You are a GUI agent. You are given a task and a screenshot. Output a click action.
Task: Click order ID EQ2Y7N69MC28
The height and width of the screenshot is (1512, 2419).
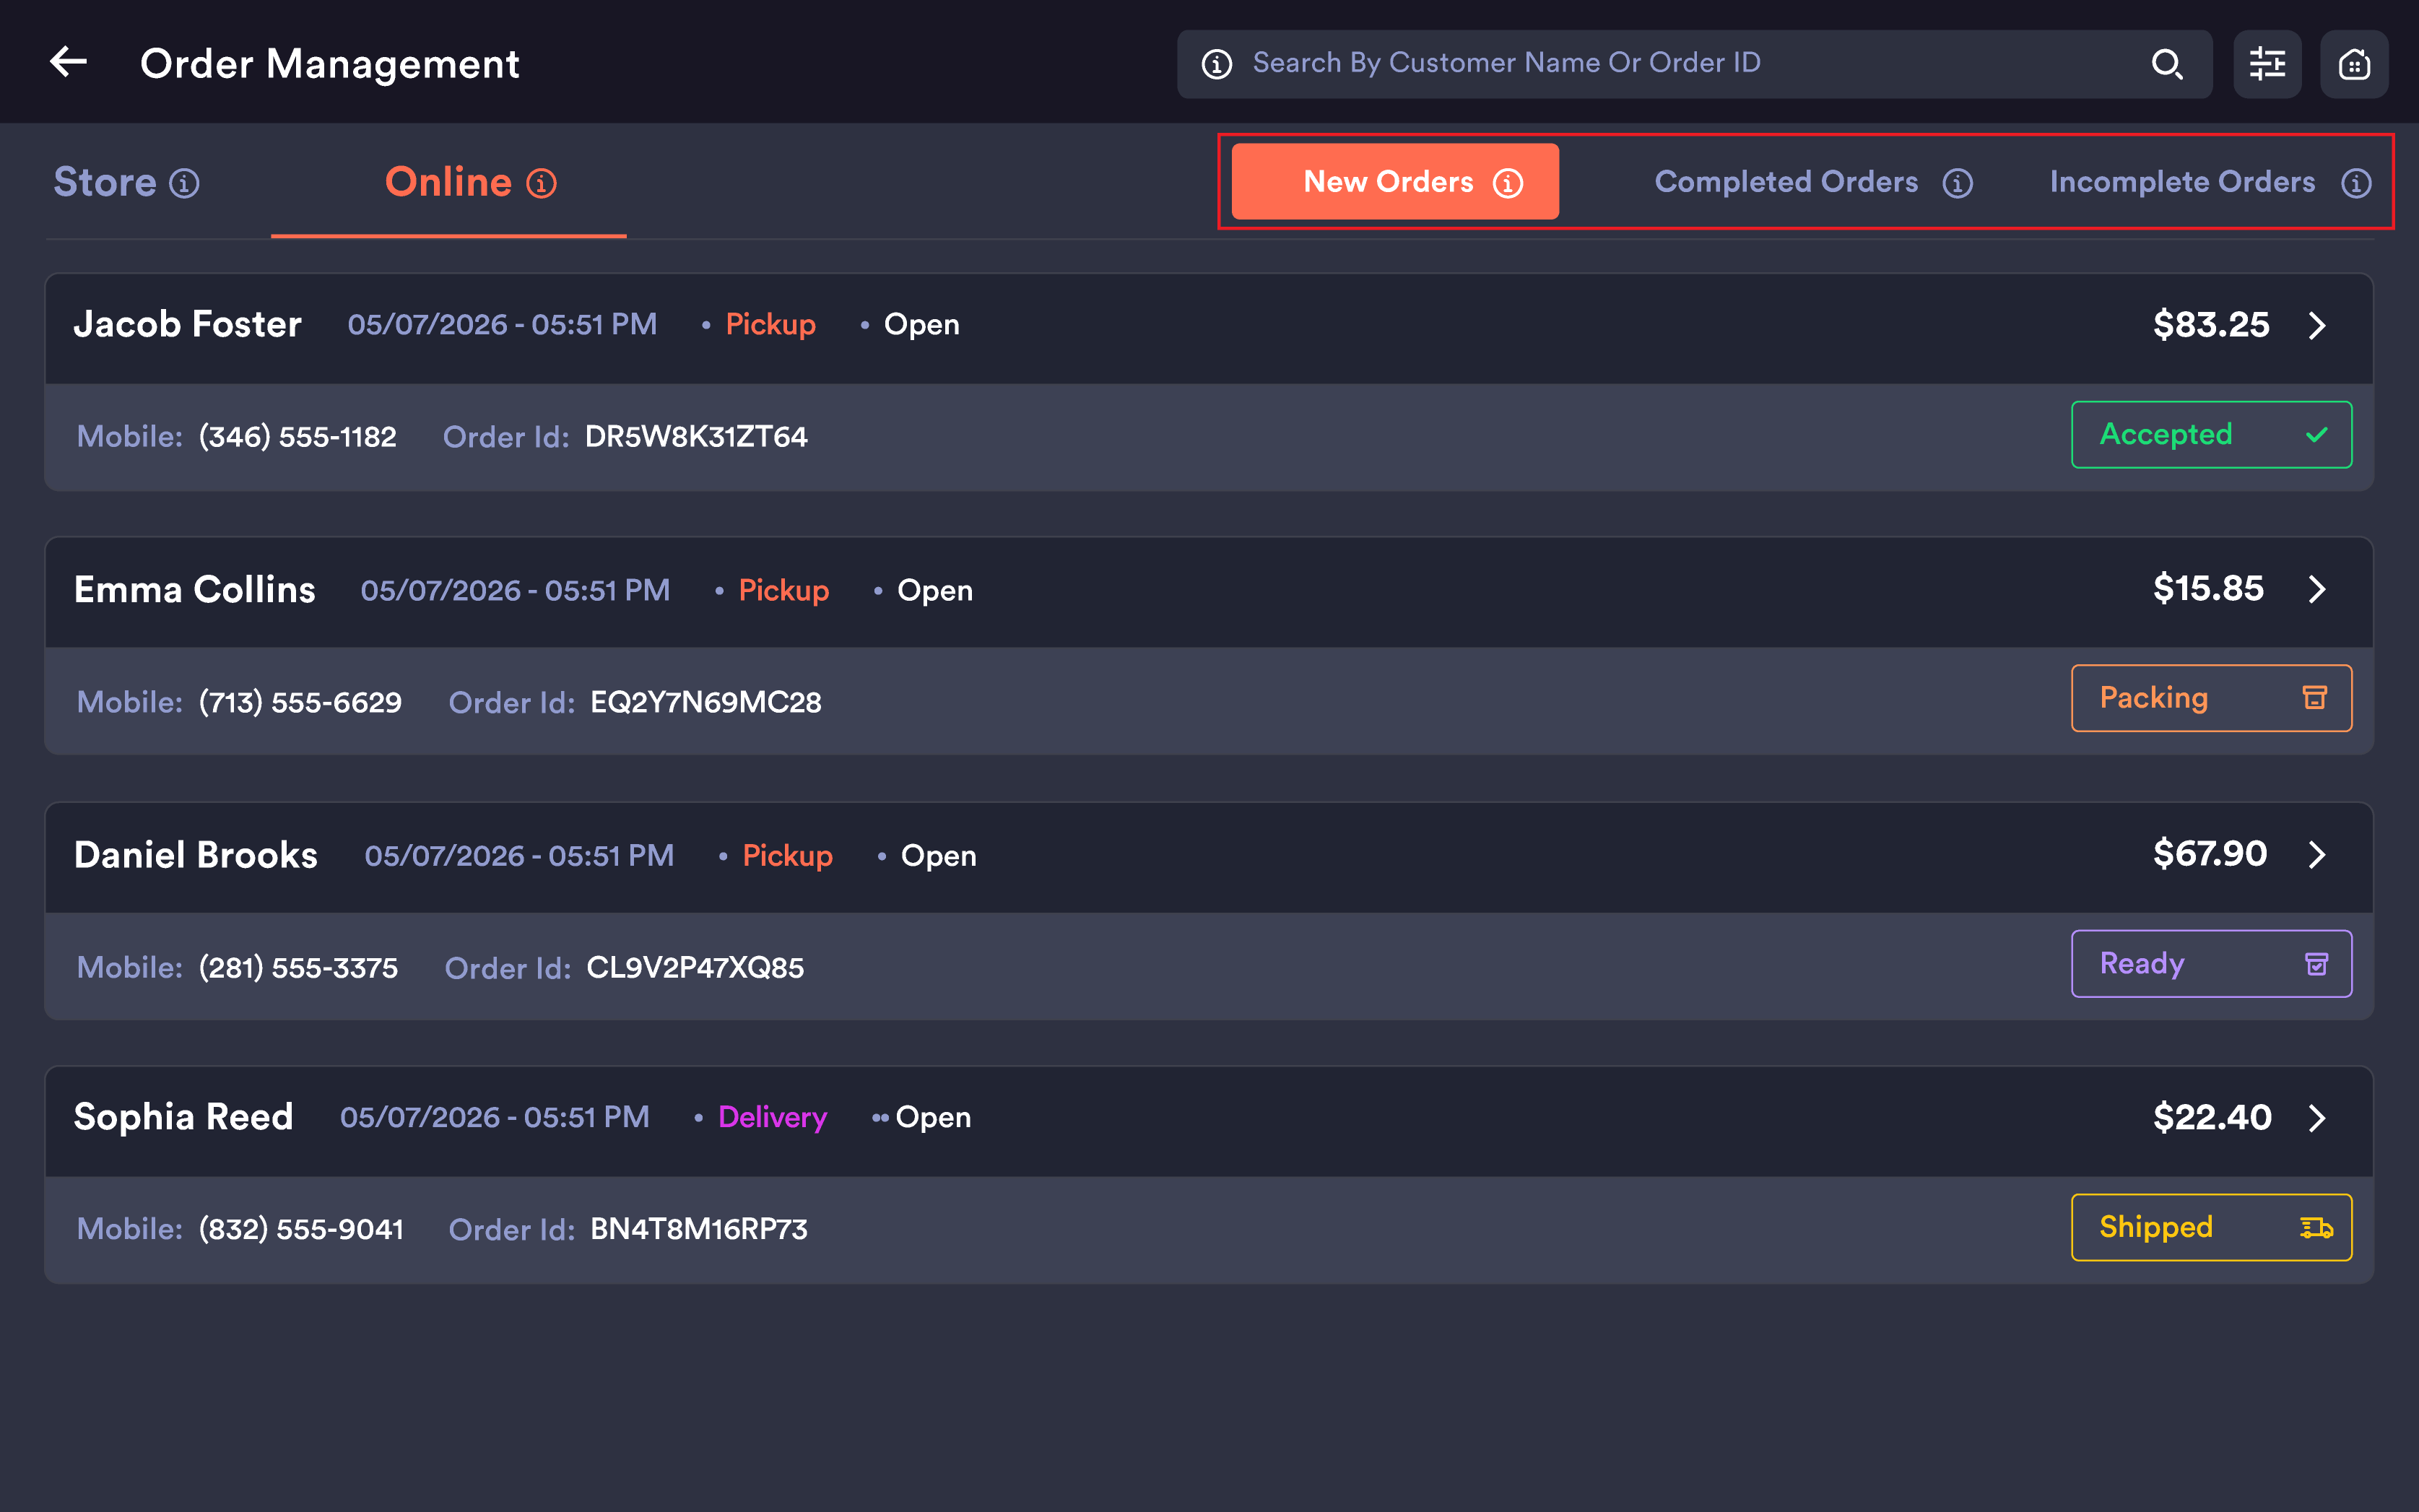tap(705, 702)
